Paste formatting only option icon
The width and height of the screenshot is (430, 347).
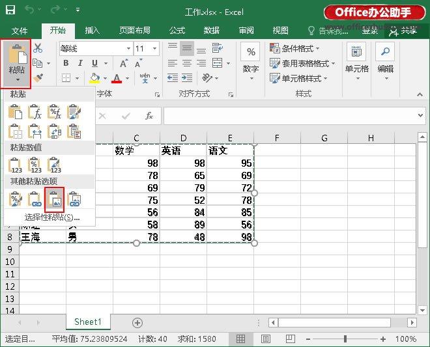(x=15, y=199)
